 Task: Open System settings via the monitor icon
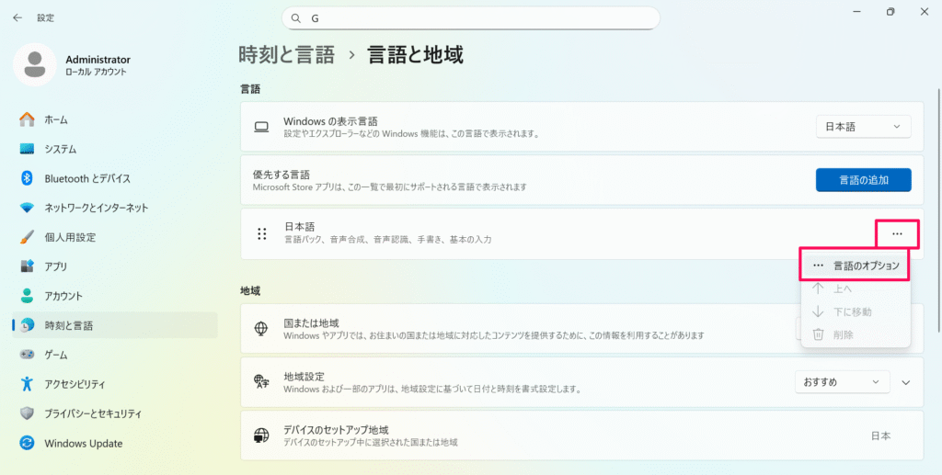(x=27, y=149)
